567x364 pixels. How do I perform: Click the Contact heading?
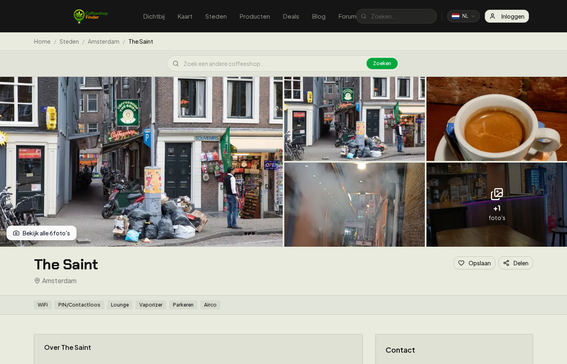[x=400, y=350]
